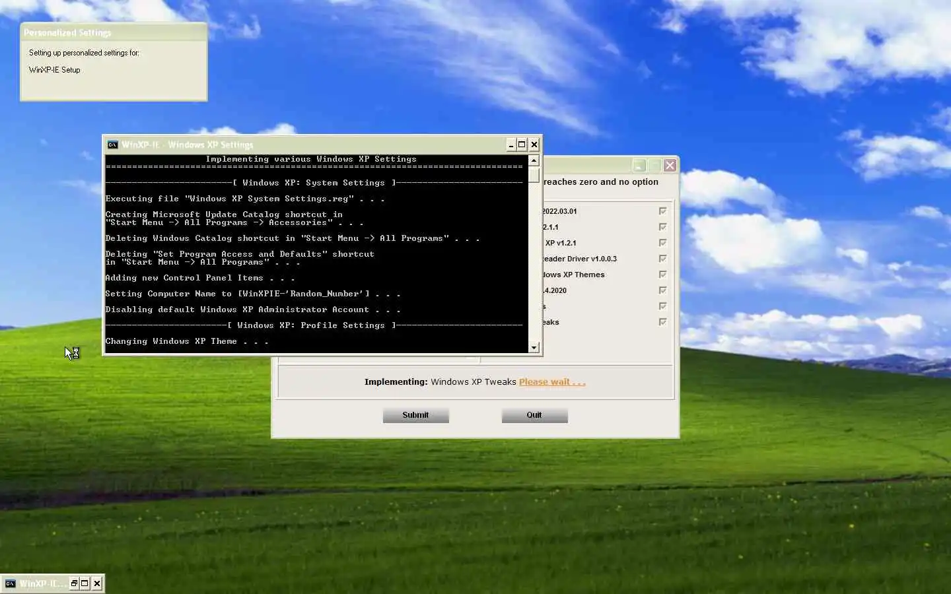
Task: Maximize the minimized WinXP-IE window at the bottom-left
Action: pos(85,583)
